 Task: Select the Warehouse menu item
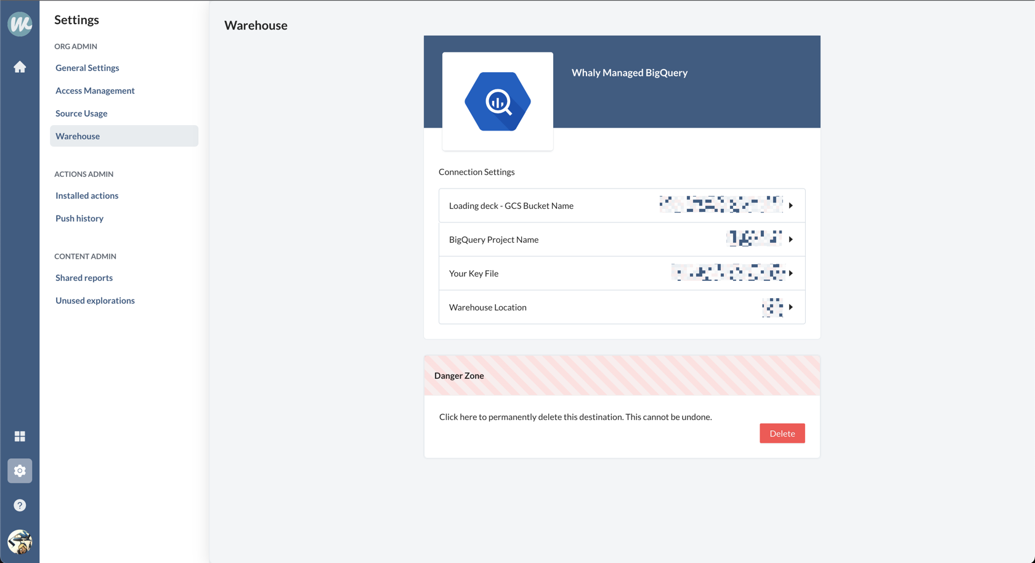[78, 136]
